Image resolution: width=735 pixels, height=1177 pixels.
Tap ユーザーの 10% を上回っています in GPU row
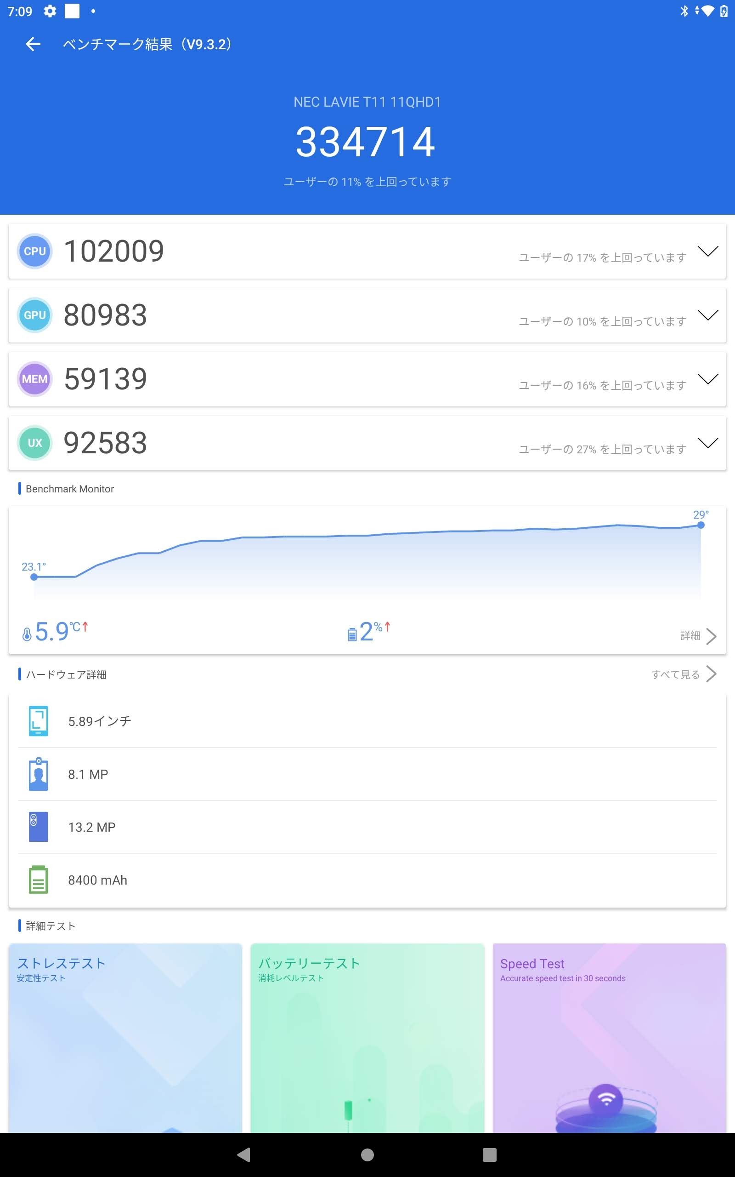[x=602, y=321]
